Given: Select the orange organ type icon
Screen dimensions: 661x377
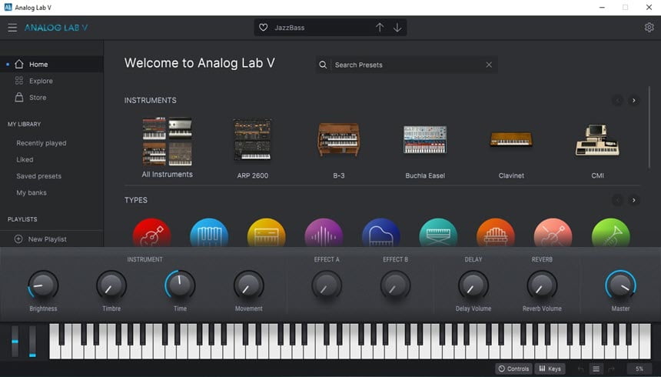Looking at the screenshot, I should 496,232.
